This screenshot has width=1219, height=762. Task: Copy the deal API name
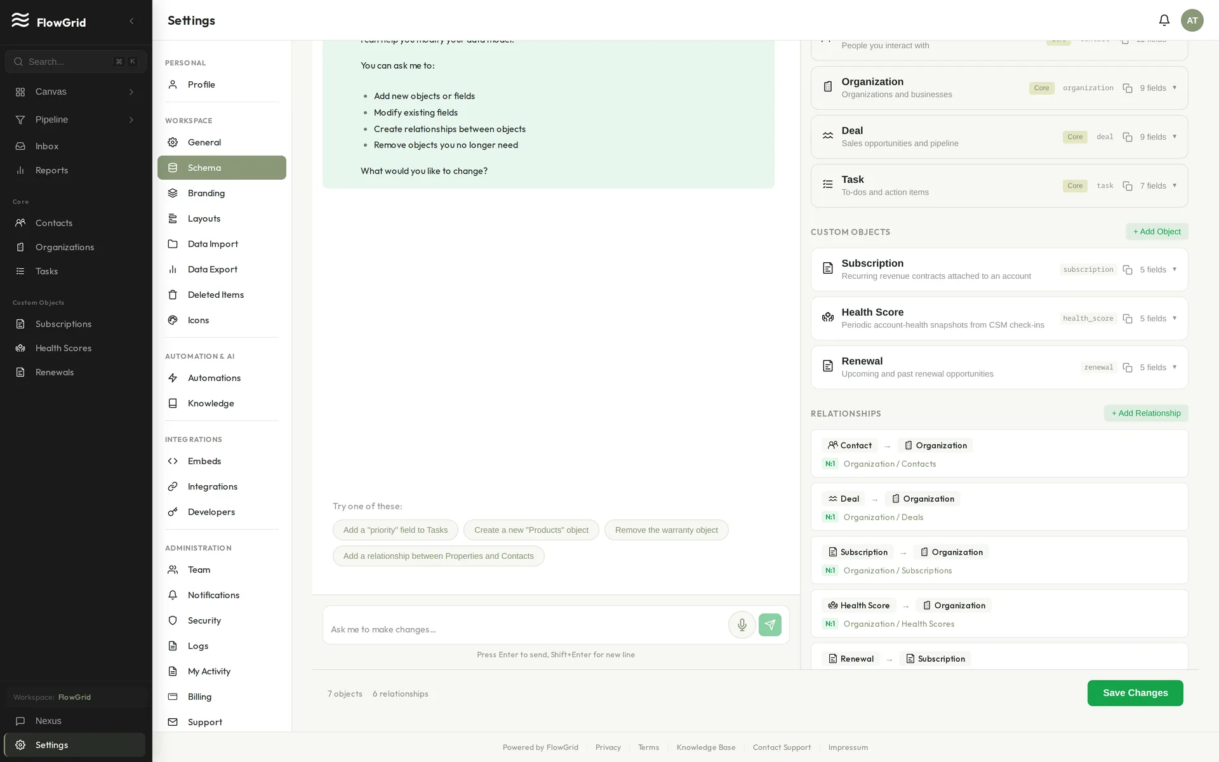[x=1128, y=137]
